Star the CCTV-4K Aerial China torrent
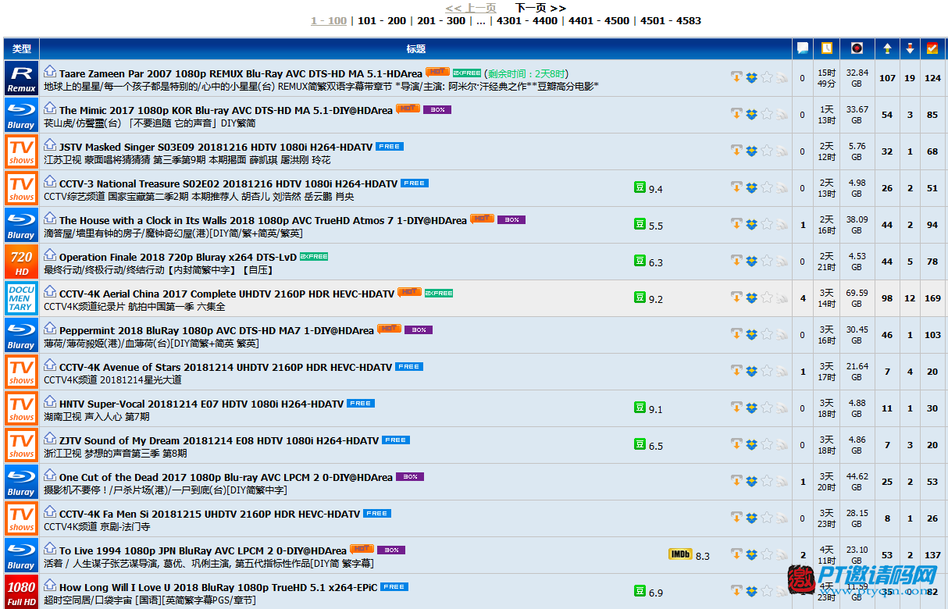948x609 pixels. tap(767, 297)
